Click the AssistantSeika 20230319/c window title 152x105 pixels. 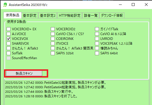pyautogui.click(x=28, y=5)
